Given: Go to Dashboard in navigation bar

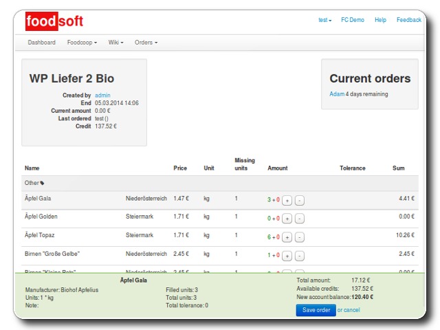Looking at the screenshot, I should 42,43.
